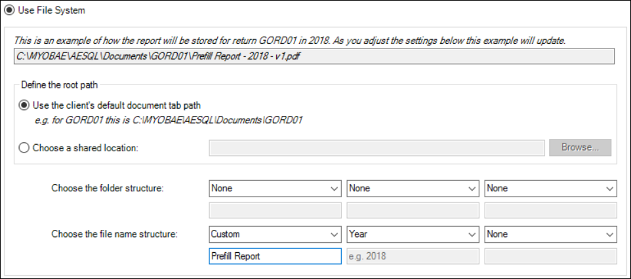Click the example report path field
The height and width of the screenshot is (279, 631).
click(314, 56)
